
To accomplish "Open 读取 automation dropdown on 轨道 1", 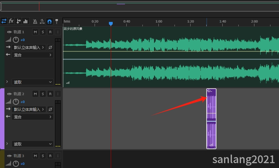I will click(x=32, y=82).
